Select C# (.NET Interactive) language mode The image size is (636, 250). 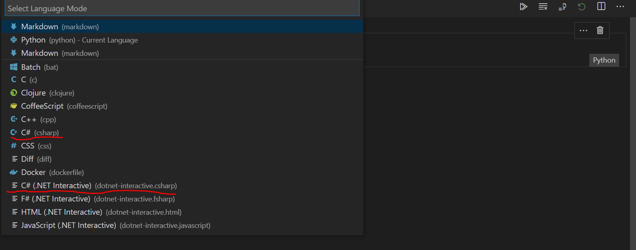click(x=56, y=185)
